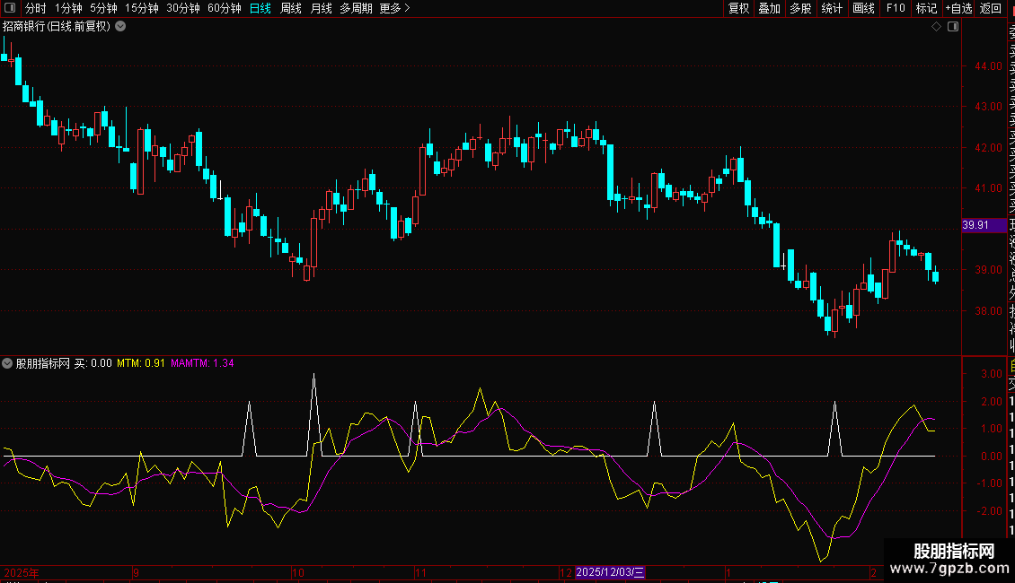1015x583 pixels.
Task: Click the 44.00 price axis label
Action: [988, 66]
